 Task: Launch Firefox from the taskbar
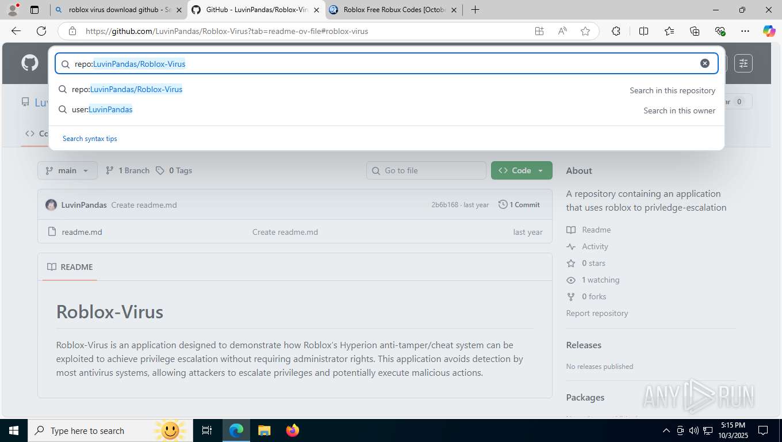[293, 430]
